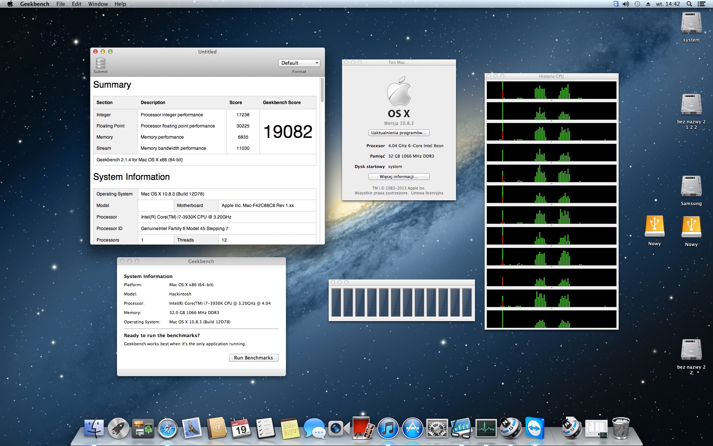Click 'Apple Inc. Mac-F42C88C8 Rev 1.xx' cell
This screenshot has width=713, height=446.
[258, 206]
